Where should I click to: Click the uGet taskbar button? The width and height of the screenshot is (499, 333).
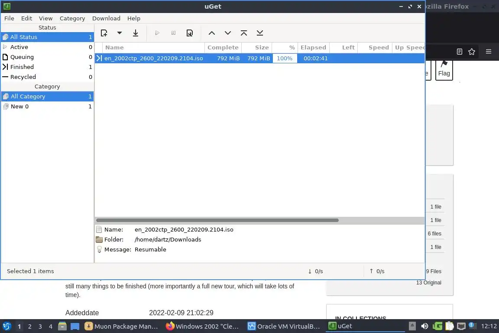coord(365,326)
